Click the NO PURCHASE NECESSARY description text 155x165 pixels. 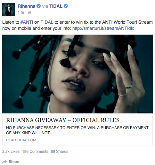77,130
